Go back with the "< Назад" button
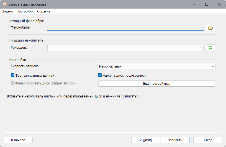Screen dimensions: 226x147 pyautogui.click(x=145, y=140)
